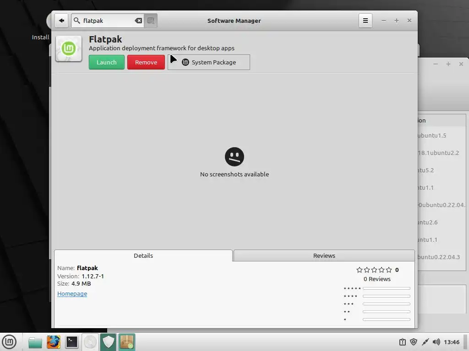The image size is (469, 351).
Task: Select the 0ubuntu0.22.04 row in background window
Action: pos(442,205)
